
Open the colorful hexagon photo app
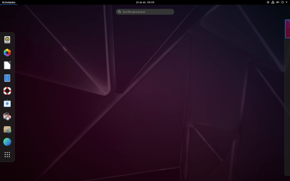pos(7,52)
